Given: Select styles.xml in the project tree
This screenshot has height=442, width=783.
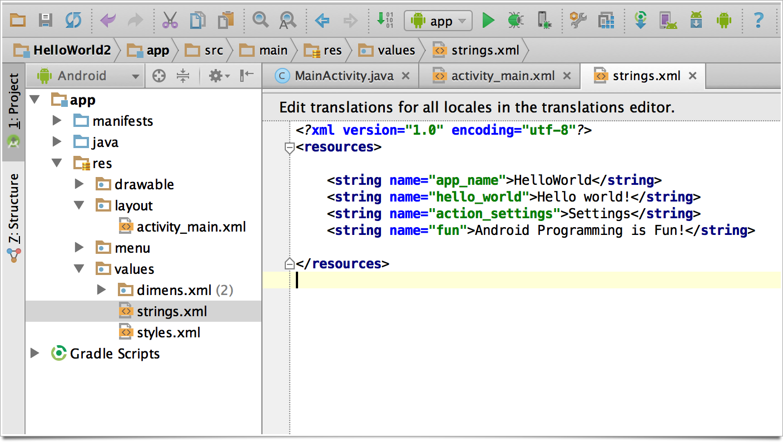Looking at the screenshot, I should pos(168,333).
